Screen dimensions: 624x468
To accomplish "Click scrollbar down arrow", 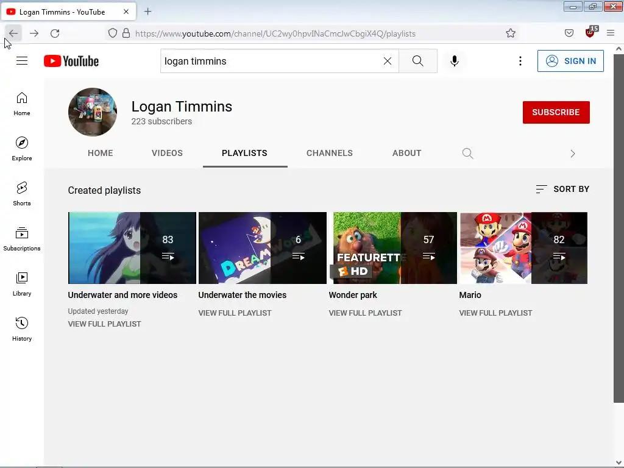I will (619, 463).
